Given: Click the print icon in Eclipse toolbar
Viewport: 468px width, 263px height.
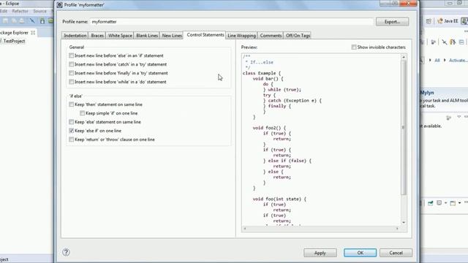Looking at the screenshot, I should pyautogui.click(x=22, y=20).
